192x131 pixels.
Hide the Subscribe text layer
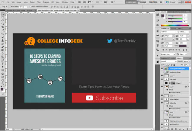point(162,99)
